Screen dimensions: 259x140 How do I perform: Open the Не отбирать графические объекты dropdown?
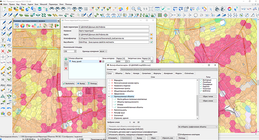[x=197, y=126]
